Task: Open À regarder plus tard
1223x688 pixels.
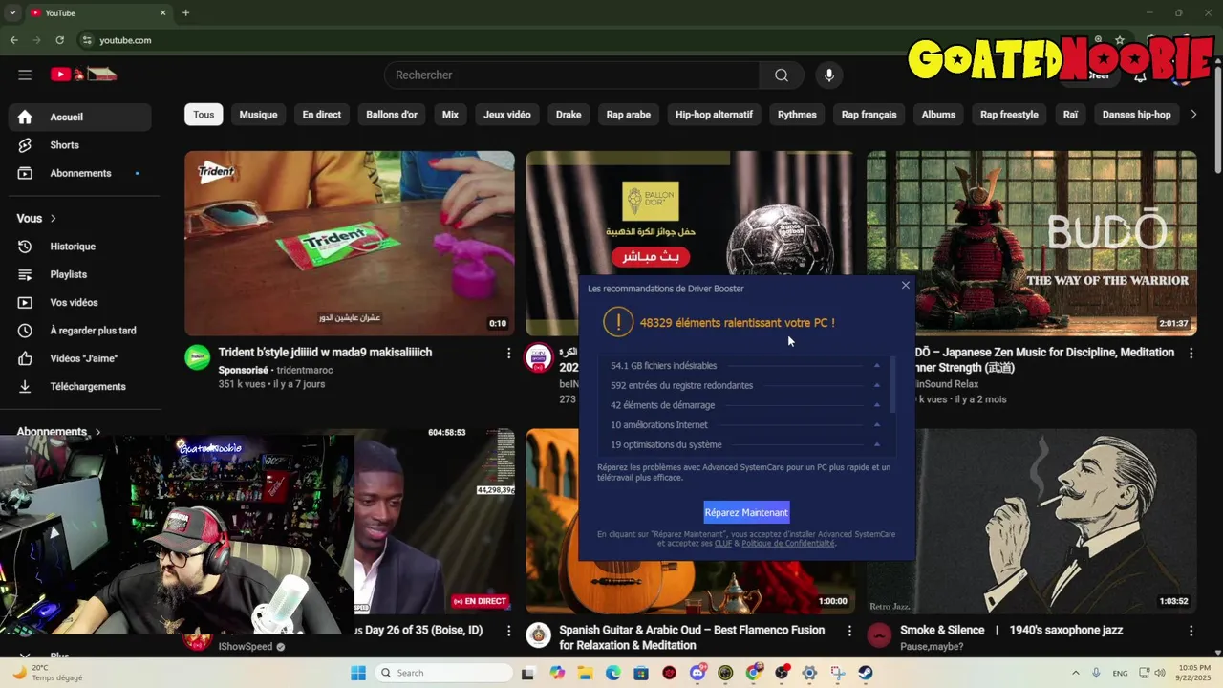Action: [x=80, y=331]
